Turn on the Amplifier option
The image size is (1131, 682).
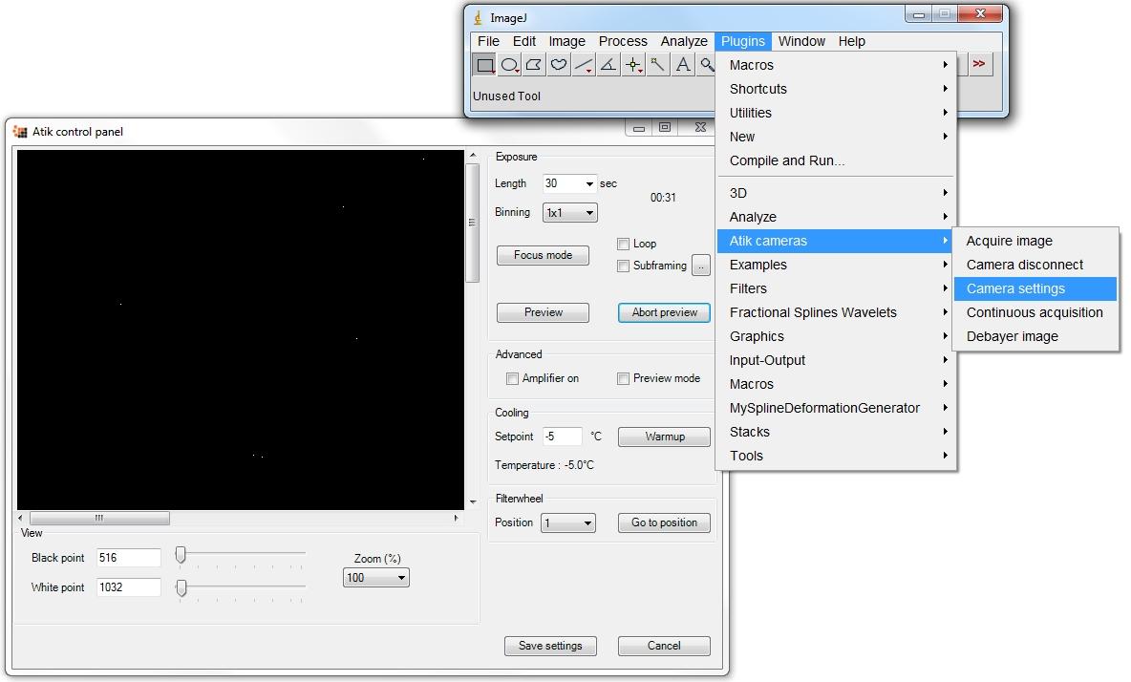pyautogui.click(x=513, y=378)
